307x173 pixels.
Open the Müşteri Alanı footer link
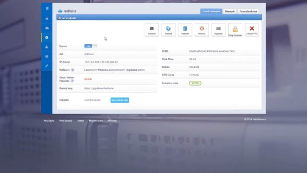(x=96, y=121)
